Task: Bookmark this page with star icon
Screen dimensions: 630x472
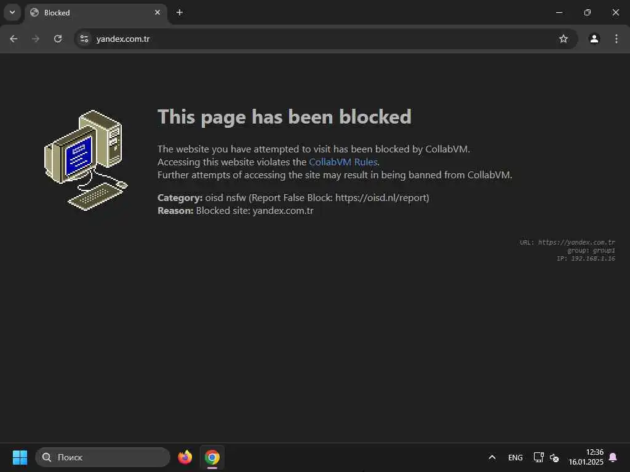Action: (564, 39)
